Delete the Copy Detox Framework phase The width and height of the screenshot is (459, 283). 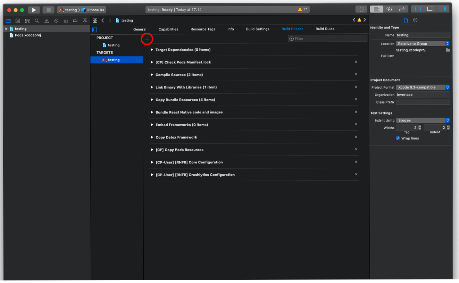(356, 137)
